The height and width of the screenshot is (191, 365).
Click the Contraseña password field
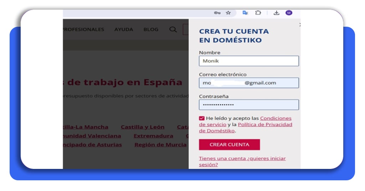(x=249, y=105)
